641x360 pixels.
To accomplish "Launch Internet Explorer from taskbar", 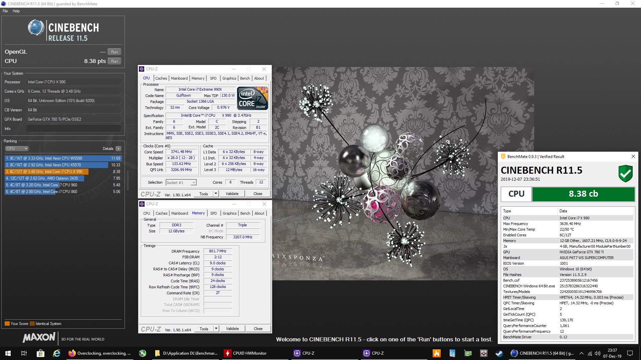I will click(56, 353).
